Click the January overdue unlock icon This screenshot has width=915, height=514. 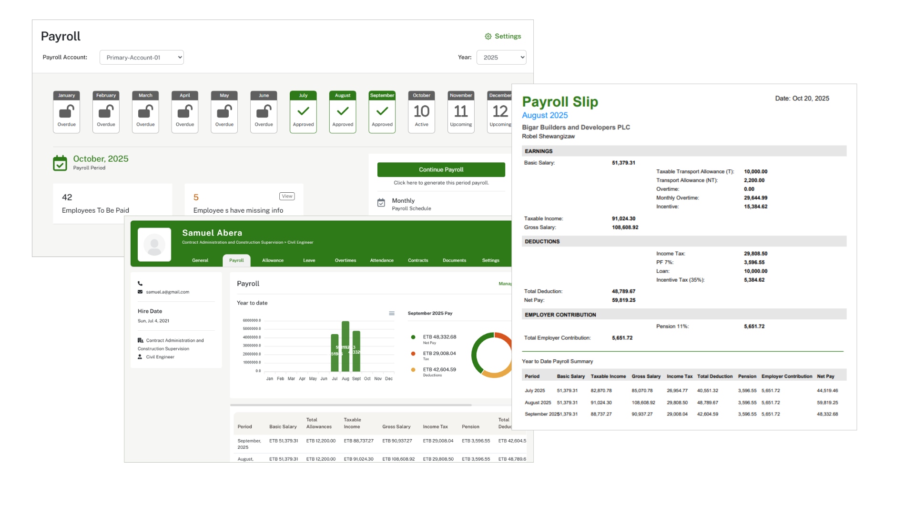(67, 111)
